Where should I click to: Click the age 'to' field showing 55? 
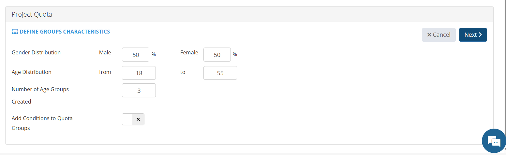[x=220, y=73]
